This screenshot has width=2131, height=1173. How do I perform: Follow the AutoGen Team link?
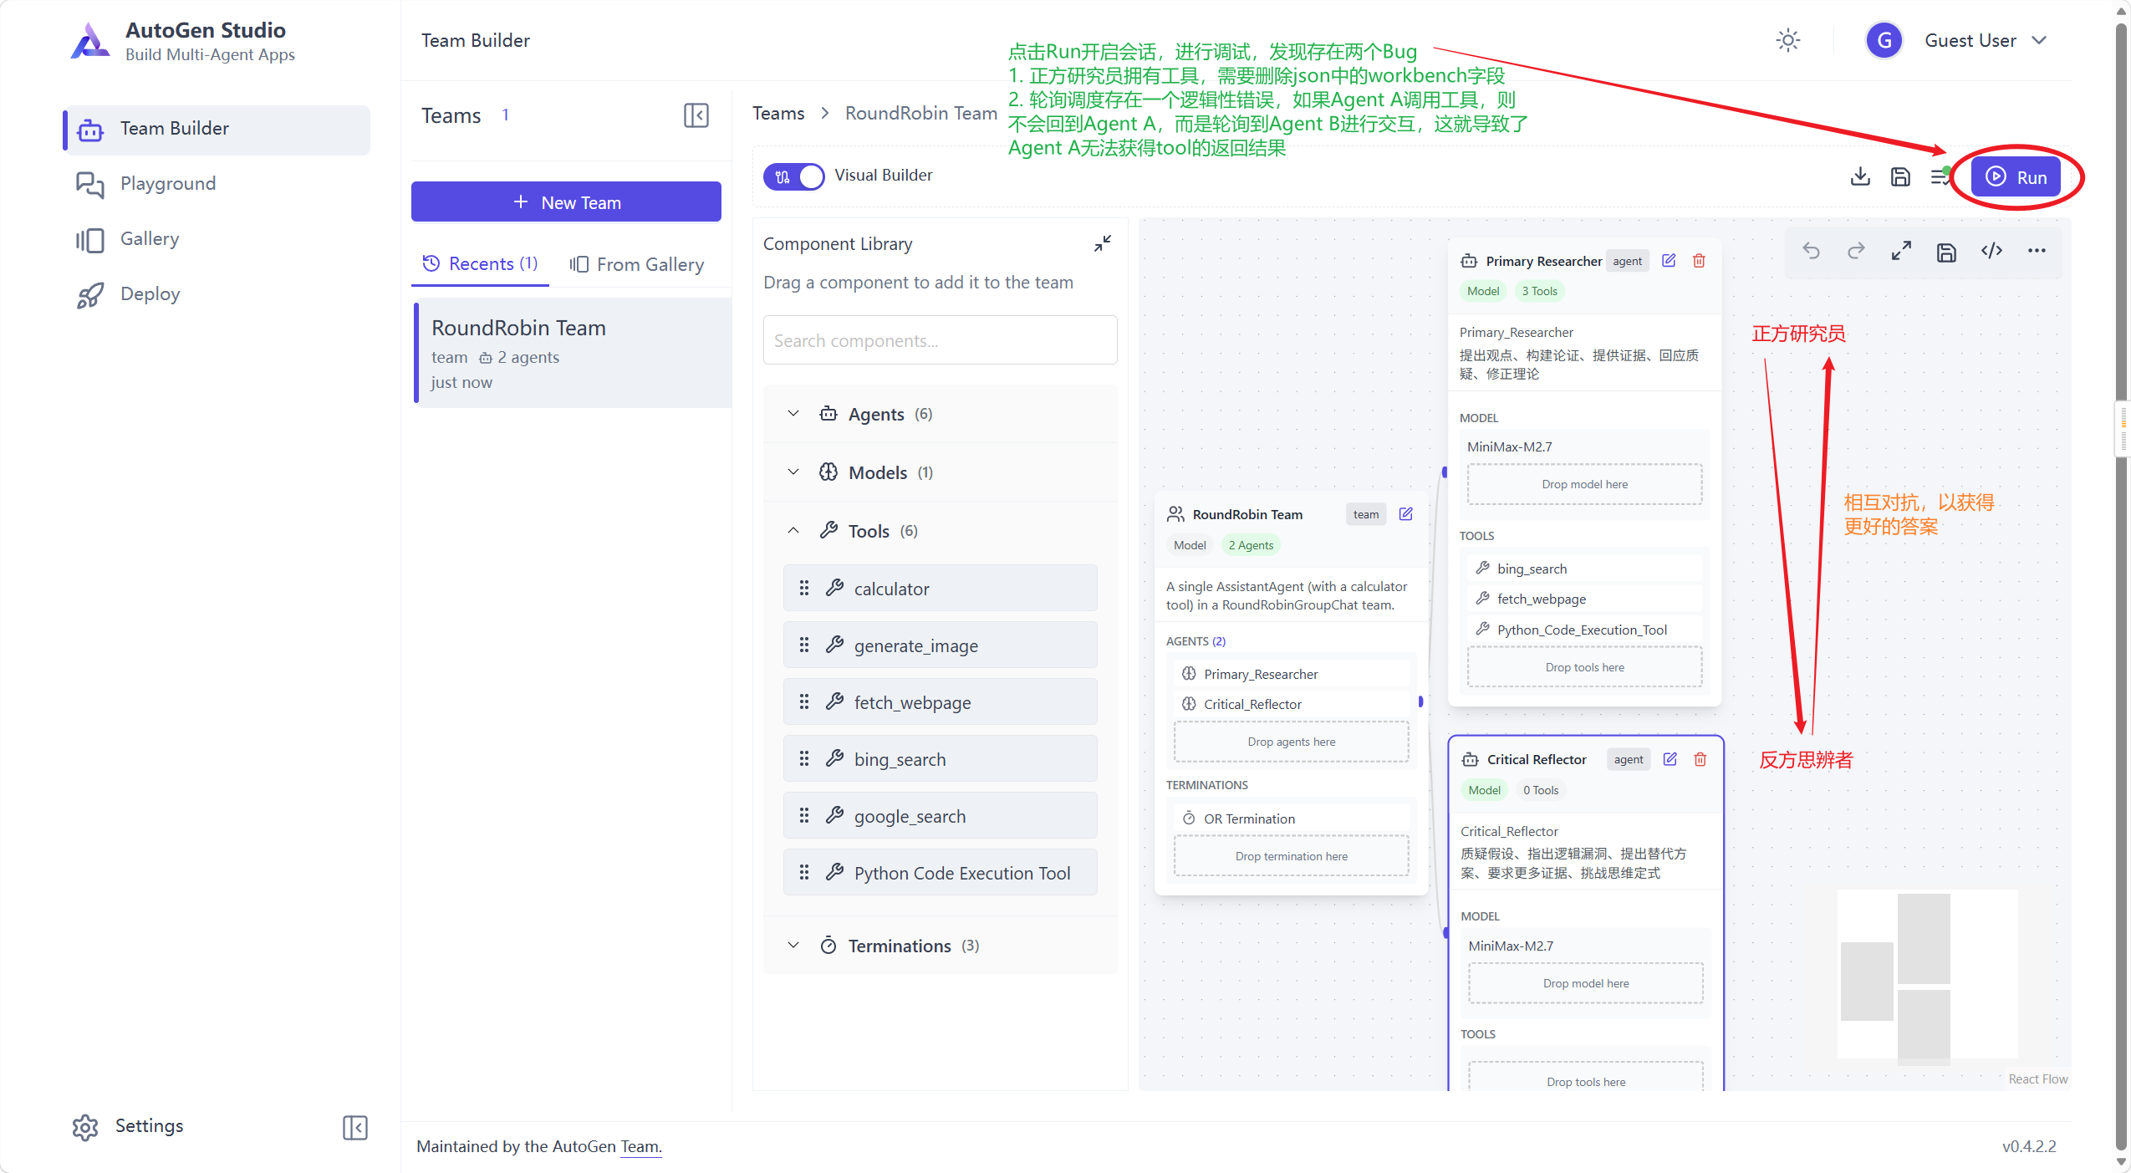(640, 1146)
